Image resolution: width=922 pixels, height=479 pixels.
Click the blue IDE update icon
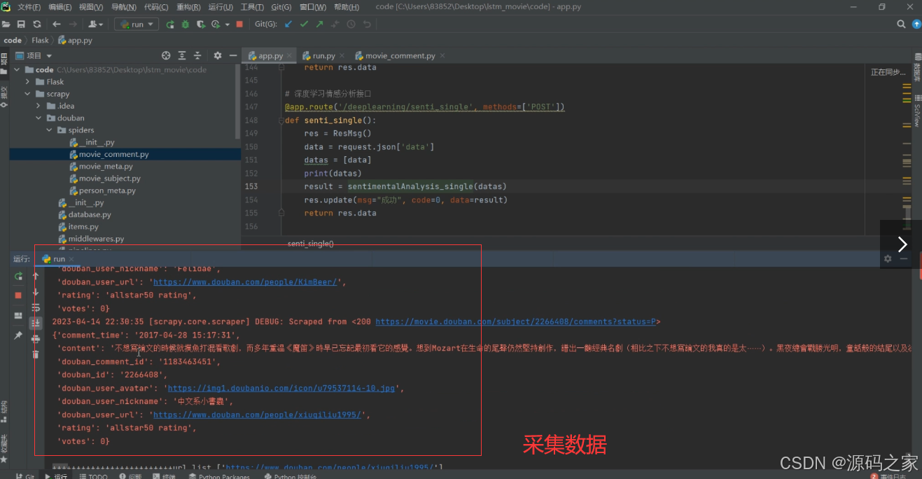click(917, 24)
